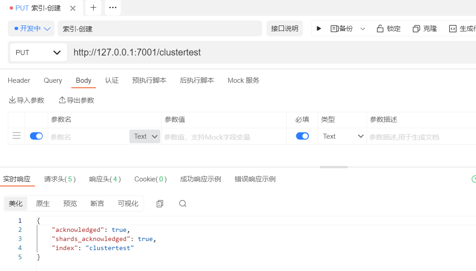Open the PUT method dropdown
The image size is (476, 271).
[38, 52]
